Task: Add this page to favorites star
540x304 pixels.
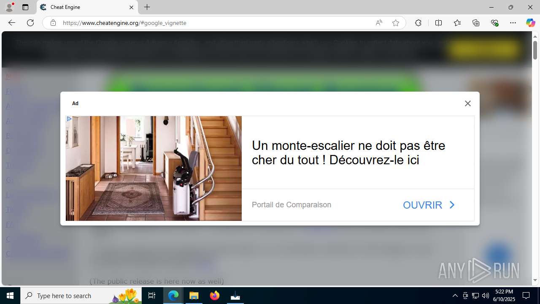Action: (395, 23)
